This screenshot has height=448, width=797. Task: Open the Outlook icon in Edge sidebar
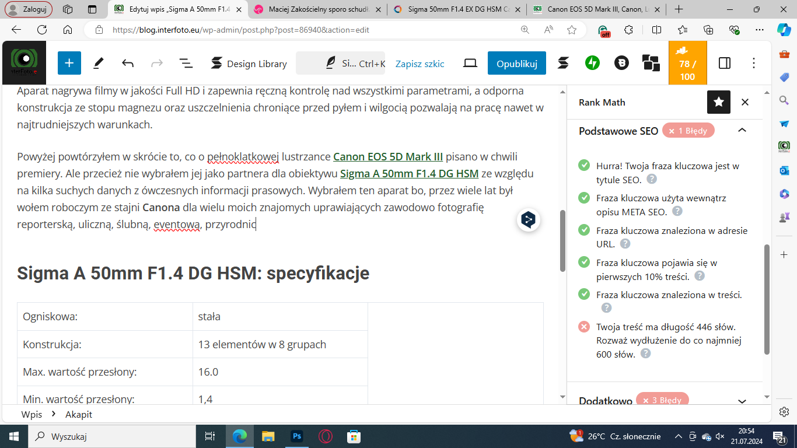pyautogui.click(x=784, y=170)
